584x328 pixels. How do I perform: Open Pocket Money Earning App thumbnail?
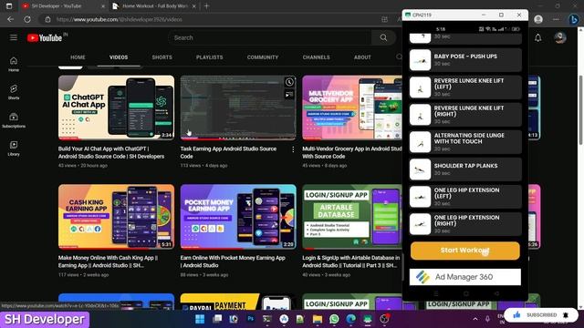click(x=238, y=217)
